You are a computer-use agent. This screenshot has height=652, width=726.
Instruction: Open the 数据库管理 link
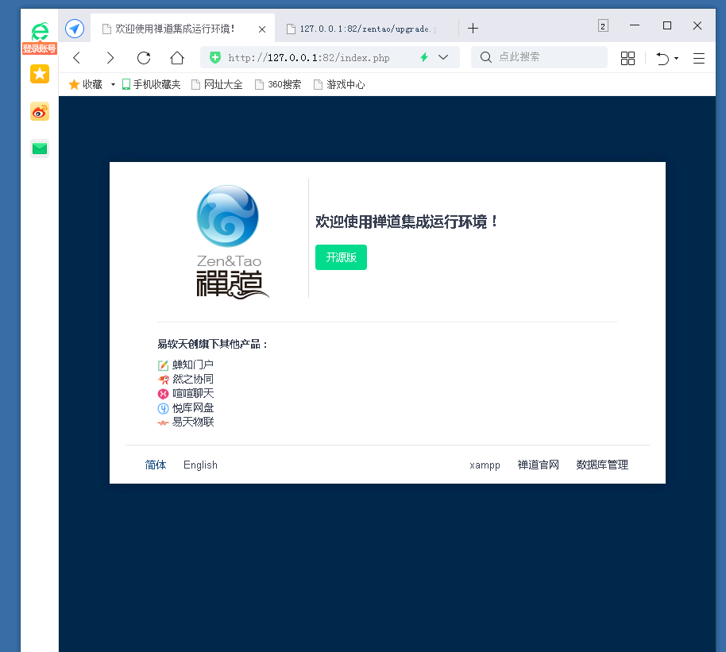600,465
